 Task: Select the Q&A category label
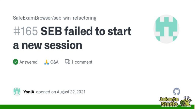(x=54, y=62)
